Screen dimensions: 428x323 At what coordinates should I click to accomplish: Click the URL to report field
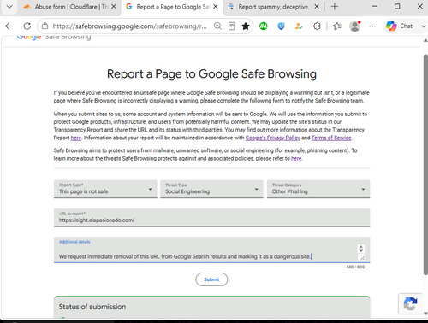[x=211, y=218]
